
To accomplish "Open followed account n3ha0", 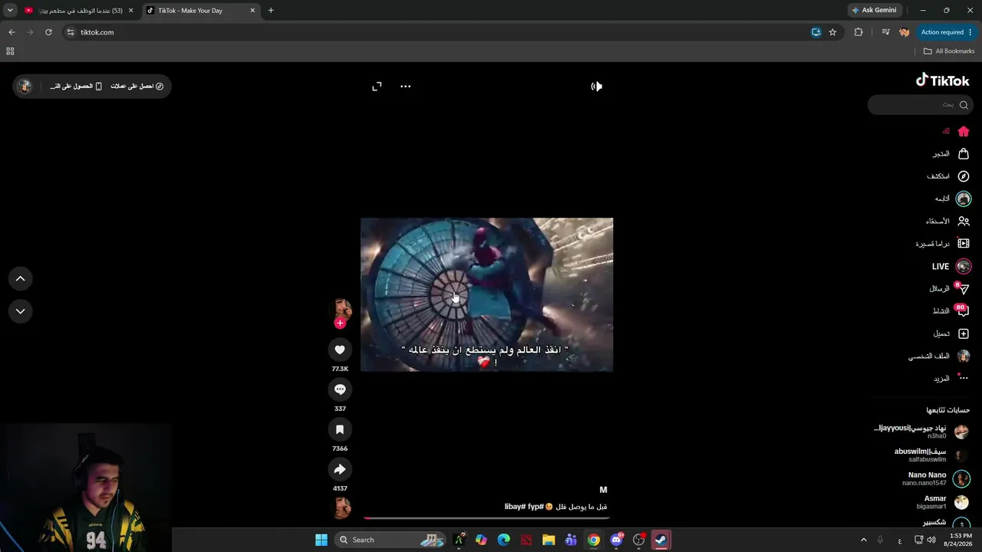I will tap(921, 432).
